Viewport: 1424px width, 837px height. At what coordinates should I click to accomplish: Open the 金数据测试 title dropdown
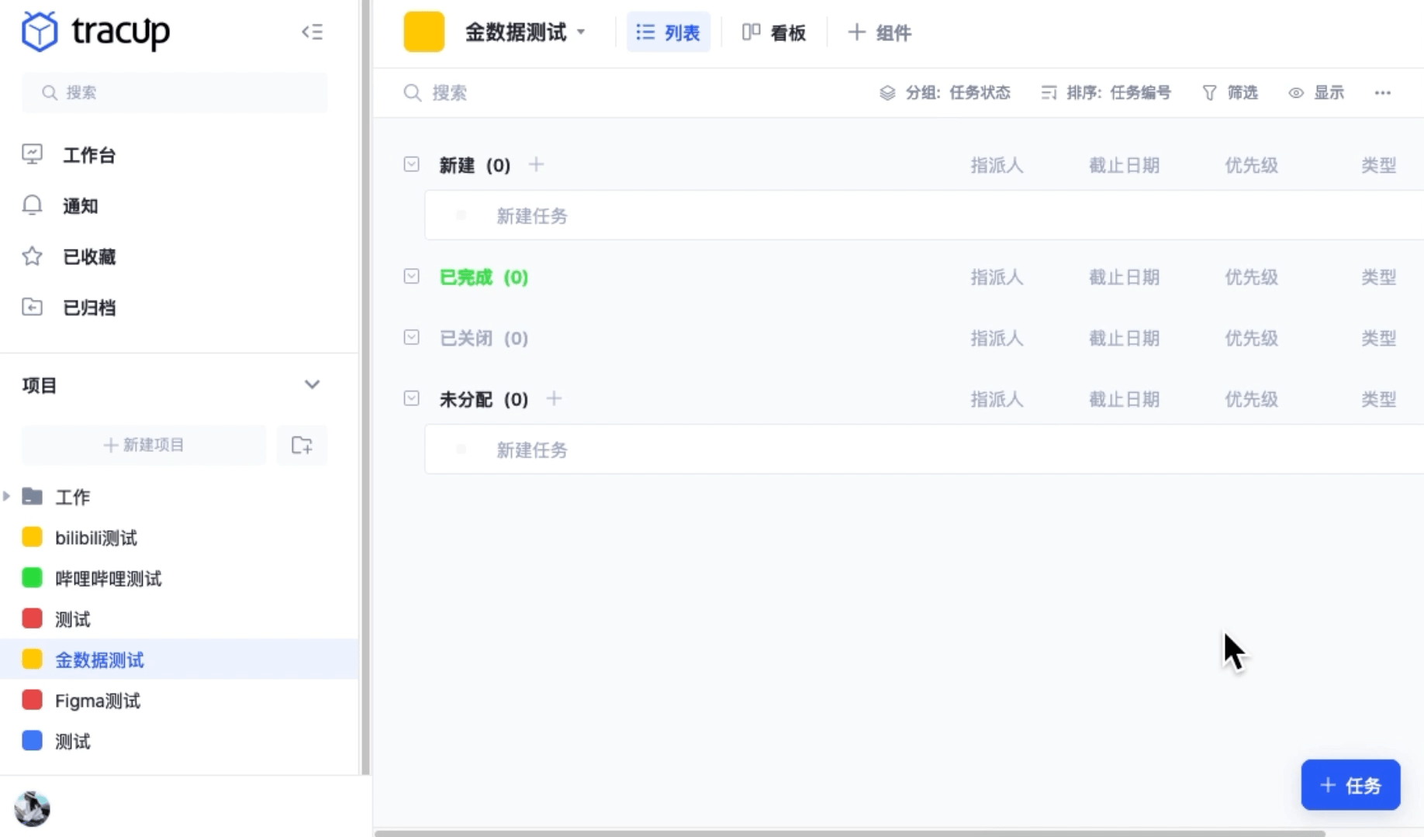click(581, 33)
